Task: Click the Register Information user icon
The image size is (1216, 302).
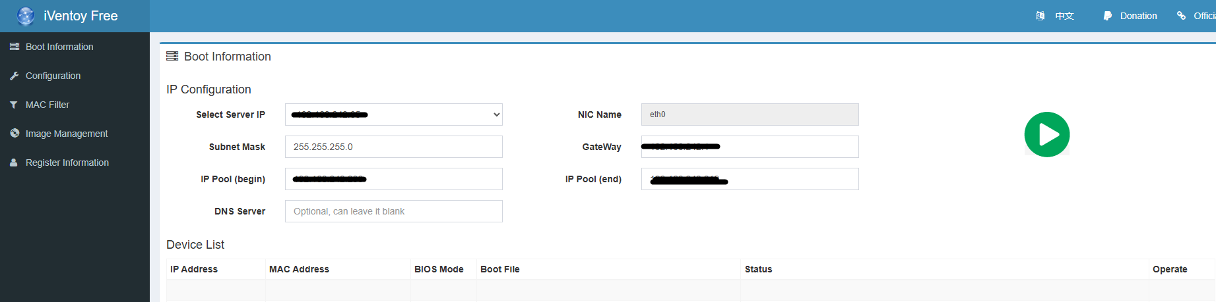Action: [14, 163]
